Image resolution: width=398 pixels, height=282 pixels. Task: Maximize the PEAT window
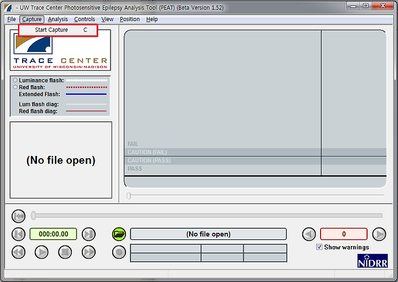pyautogui.click(x=366, y=6)
